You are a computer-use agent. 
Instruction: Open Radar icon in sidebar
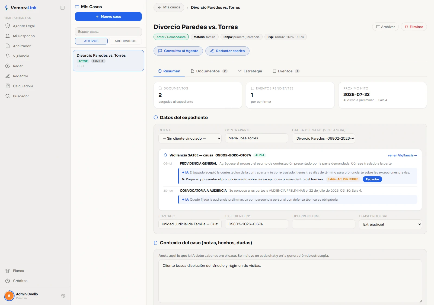(x=8, y=66)
